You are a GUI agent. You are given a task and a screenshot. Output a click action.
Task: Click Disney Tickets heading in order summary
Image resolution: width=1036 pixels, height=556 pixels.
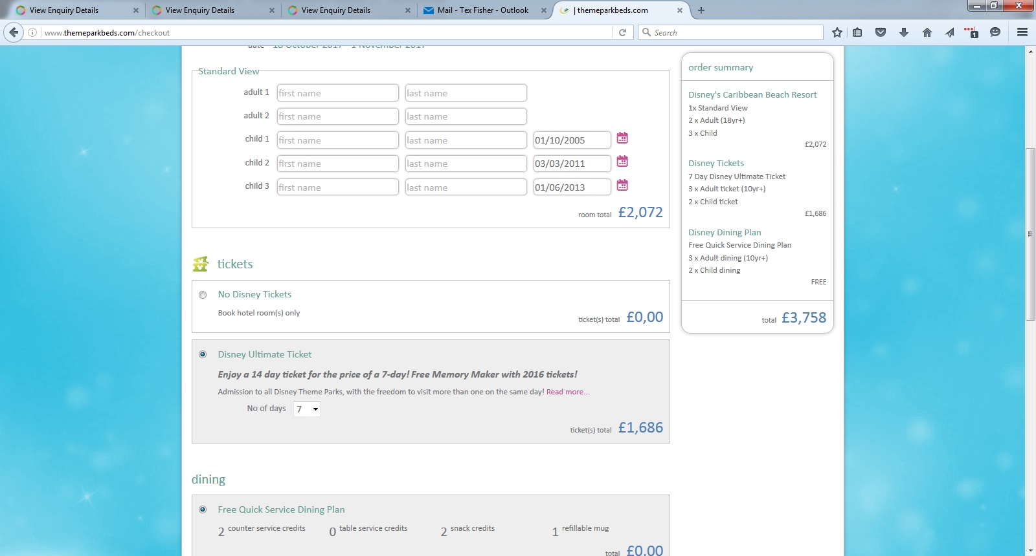[x=716, y=164]
